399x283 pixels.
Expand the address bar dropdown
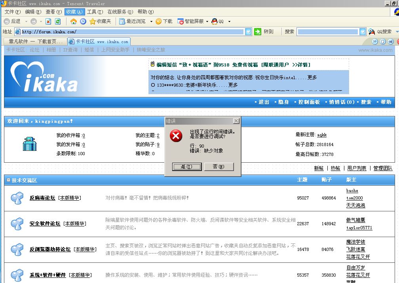point(248,32)
